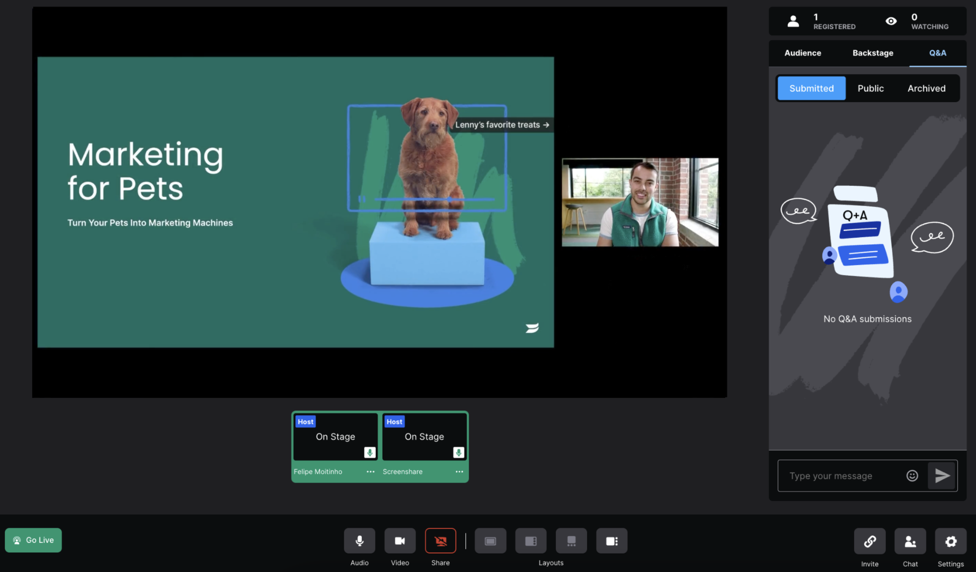Open Felipe Moitinho's options menu
The height and width of the screenshot is (572, 976).
370,472
